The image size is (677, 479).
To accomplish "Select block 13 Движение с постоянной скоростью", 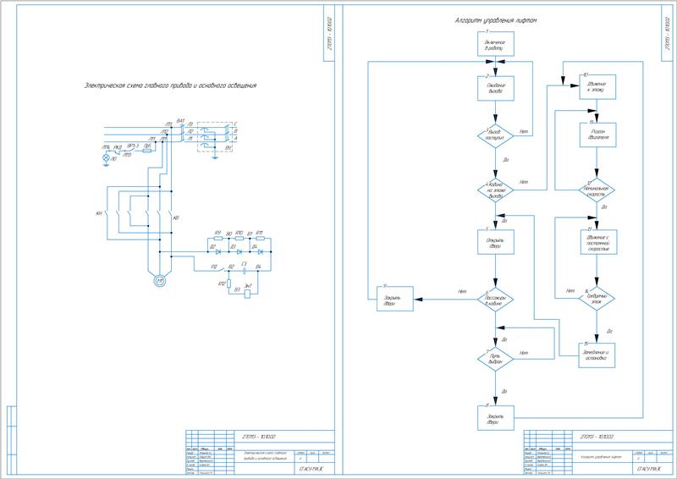I will click(598, 242).
